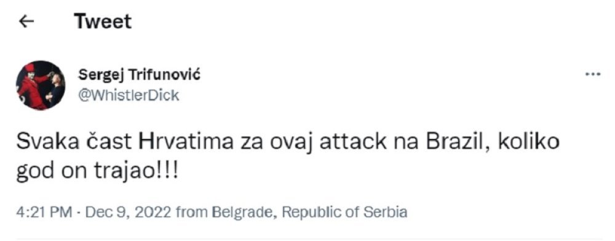
Task: Click the Republic of Serbia text
Action: click(x=345, y=212)
